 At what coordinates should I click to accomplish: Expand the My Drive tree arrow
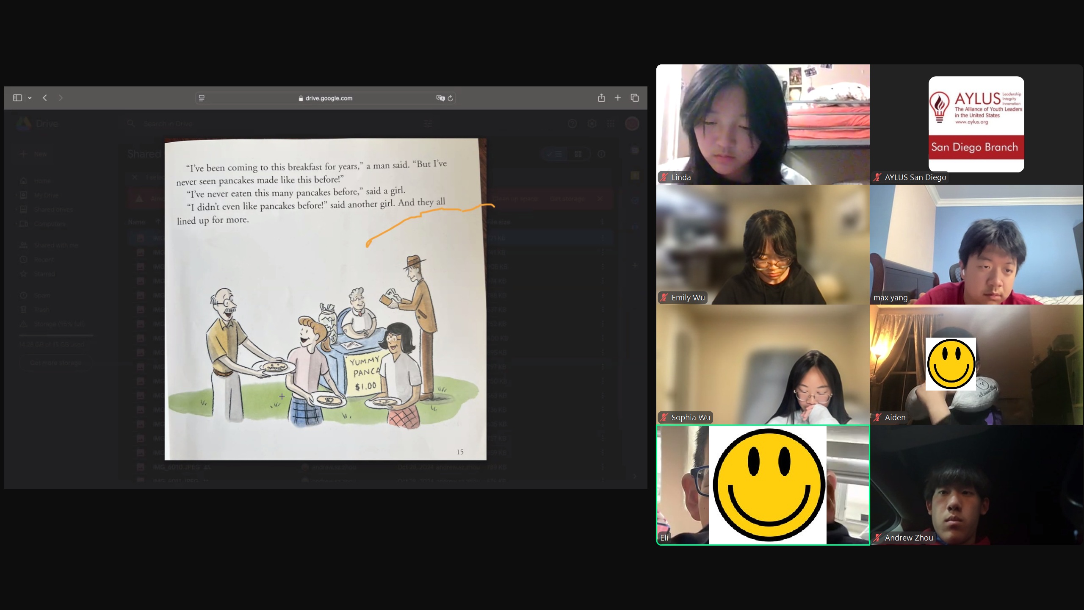pyautogui.click(x=16, y=195)
